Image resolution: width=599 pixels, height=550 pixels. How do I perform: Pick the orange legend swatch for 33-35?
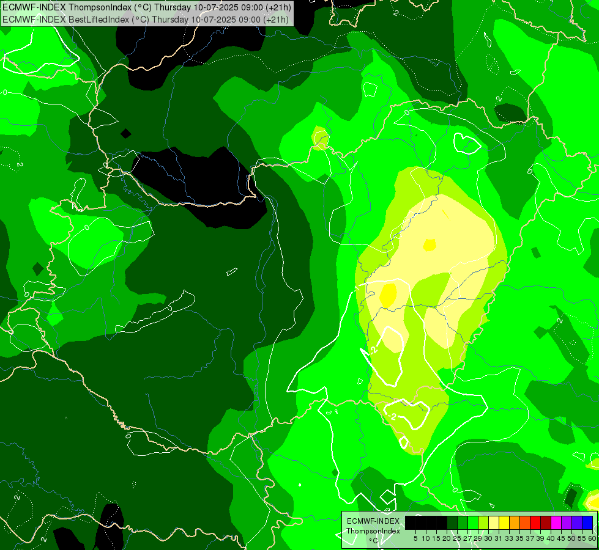(515, 523)
